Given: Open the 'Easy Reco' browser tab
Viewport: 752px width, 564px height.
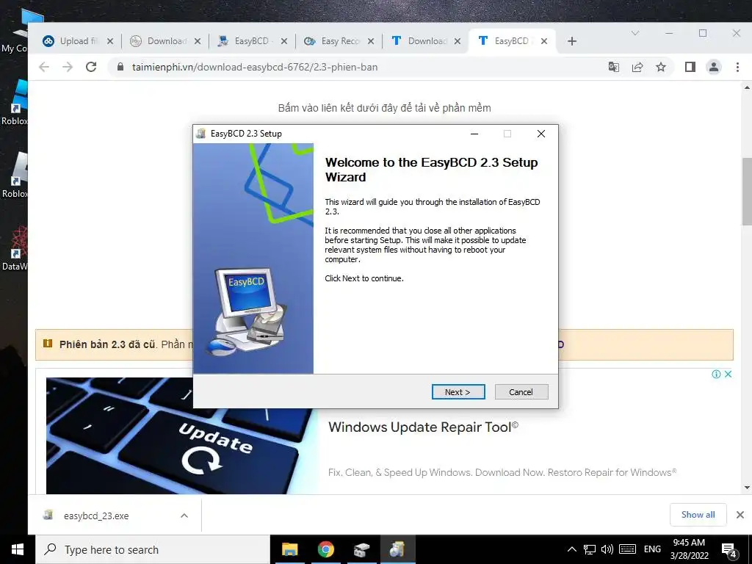Looking at the screenshot, I should [x=338, y=41].
